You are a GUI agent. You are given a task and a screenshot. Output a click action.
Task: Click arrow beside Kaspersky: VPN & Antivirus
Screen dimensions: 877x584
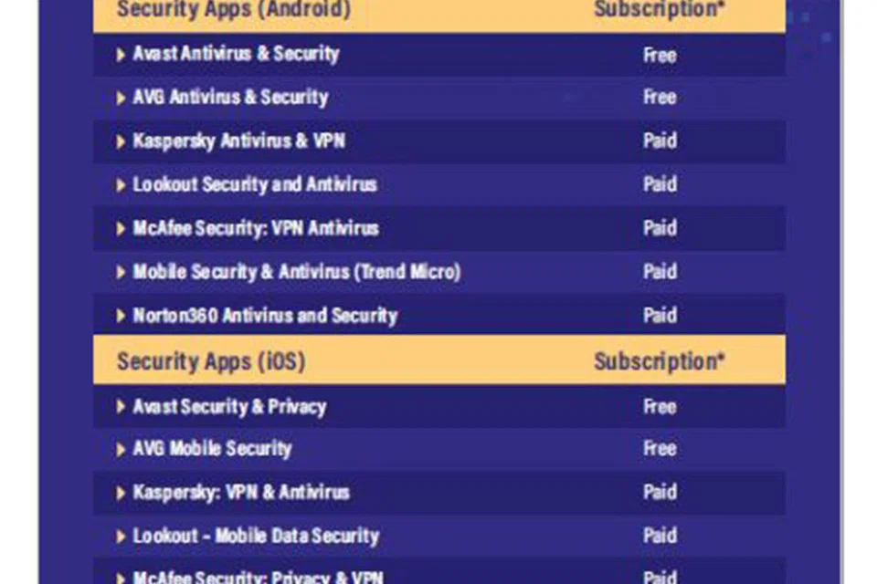(x=121, y=494)
